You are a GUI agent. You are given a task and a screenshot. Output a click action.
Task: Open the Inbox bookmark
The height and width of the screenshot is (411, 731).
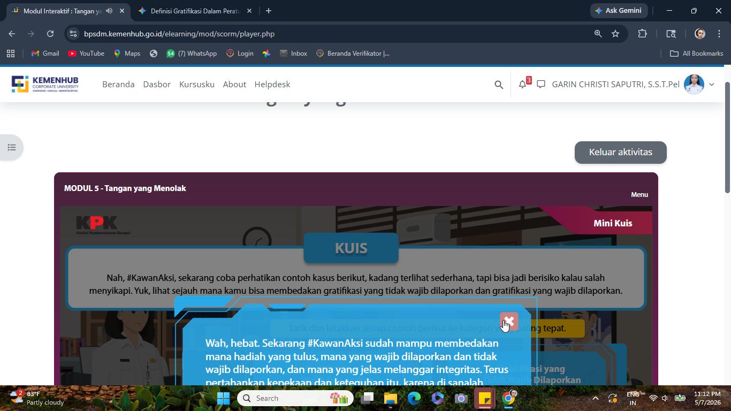point(293,54)
